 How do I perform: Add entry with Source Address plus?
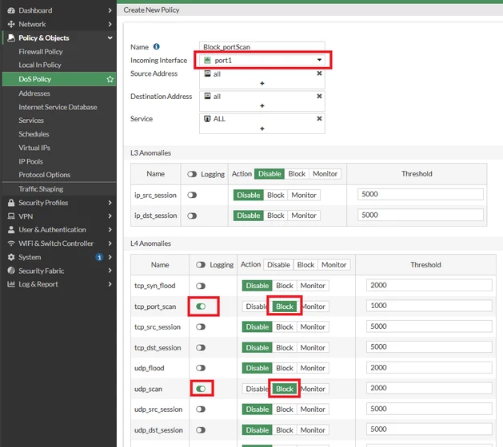pos(262,83)
